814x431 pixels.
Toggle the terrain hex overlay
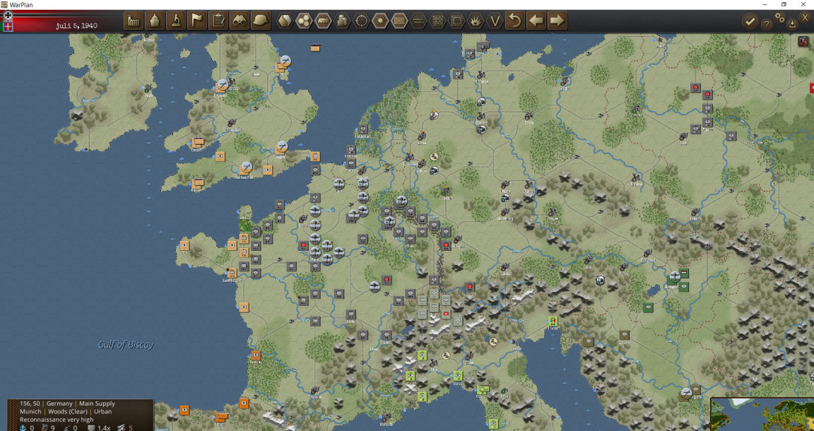[x=285, y=20]
